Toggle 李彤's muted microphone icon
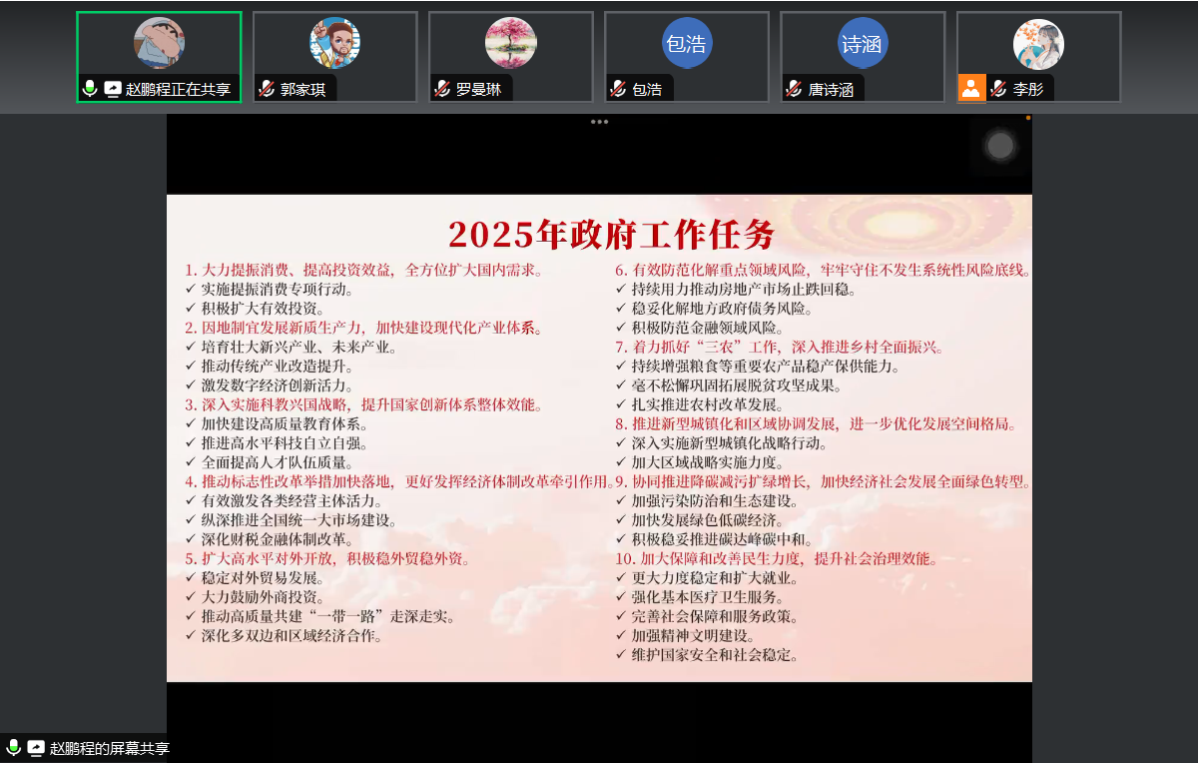 pos(998,89)
